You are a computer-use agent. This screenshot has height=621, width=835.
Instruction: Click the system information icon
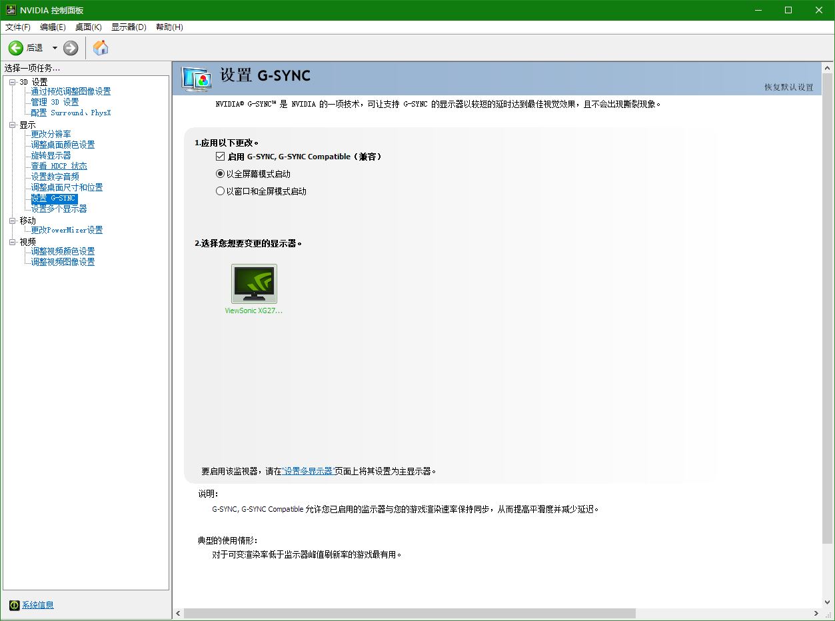(x=14, y=605)
